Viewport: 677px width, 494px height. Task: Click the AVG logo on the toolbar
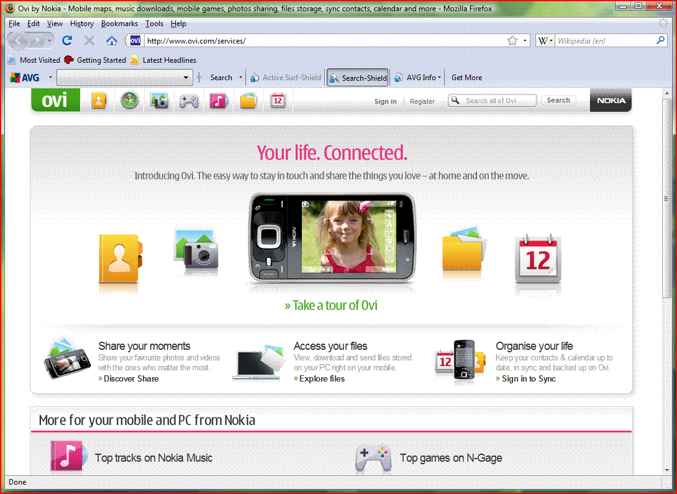pos(25,78)
